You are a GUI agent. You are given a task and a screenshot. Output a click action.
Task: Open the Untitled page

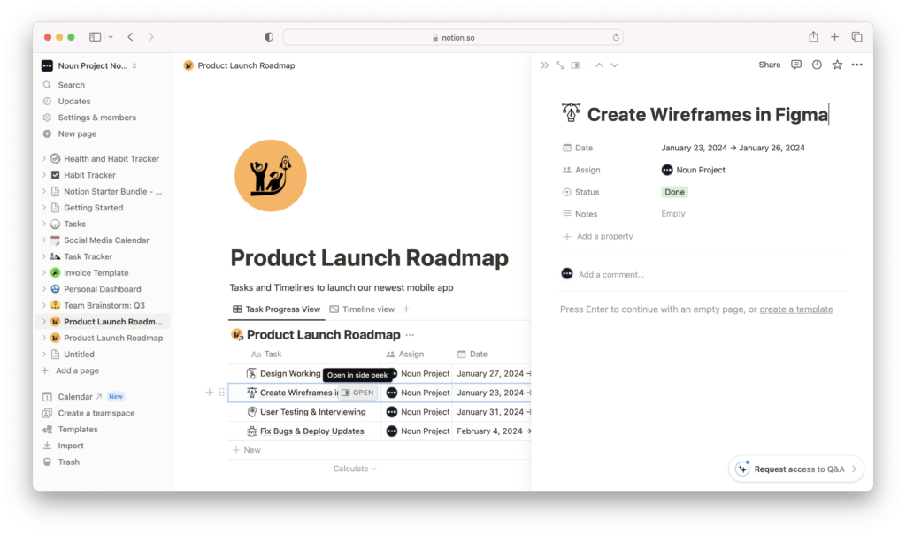79,354
